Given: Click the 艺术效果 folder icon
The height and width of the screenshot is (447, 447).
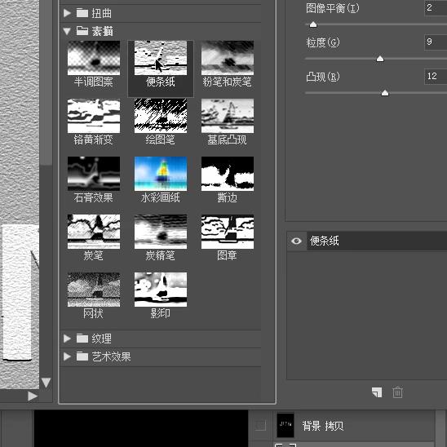Looking at the screenshot, I should coord(82,356).
